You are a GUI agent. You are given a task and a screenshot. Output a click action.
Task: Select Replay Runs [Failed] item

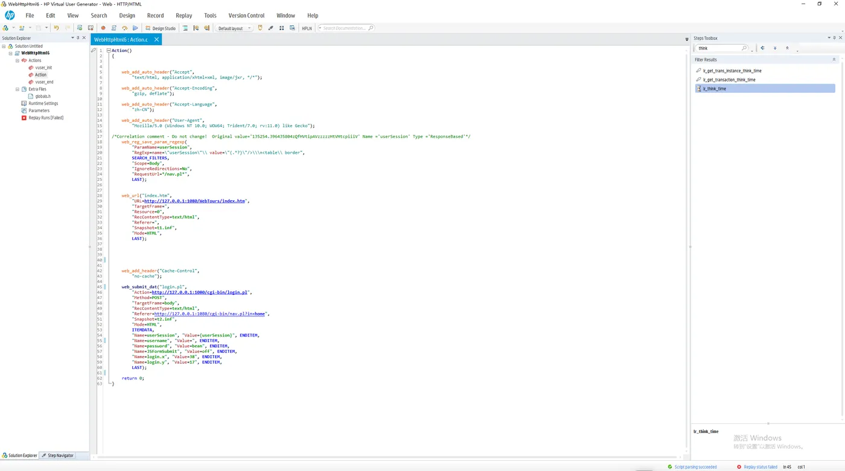pos(46,118)
